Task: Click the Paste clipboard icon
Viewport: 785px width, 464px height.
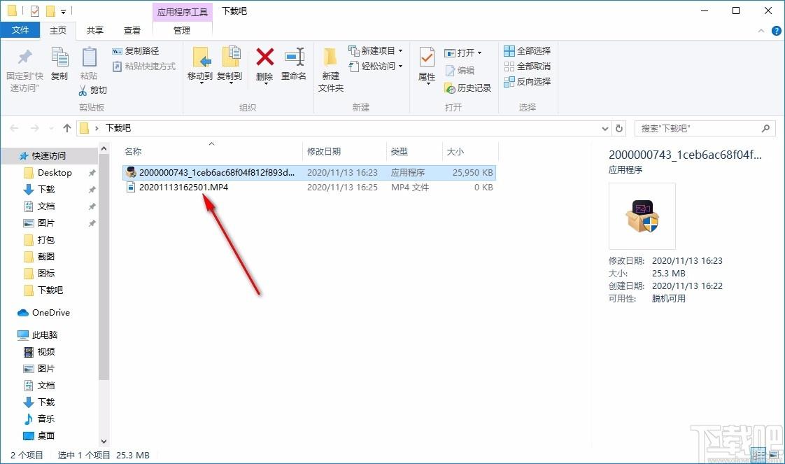Action: (89, 57)
